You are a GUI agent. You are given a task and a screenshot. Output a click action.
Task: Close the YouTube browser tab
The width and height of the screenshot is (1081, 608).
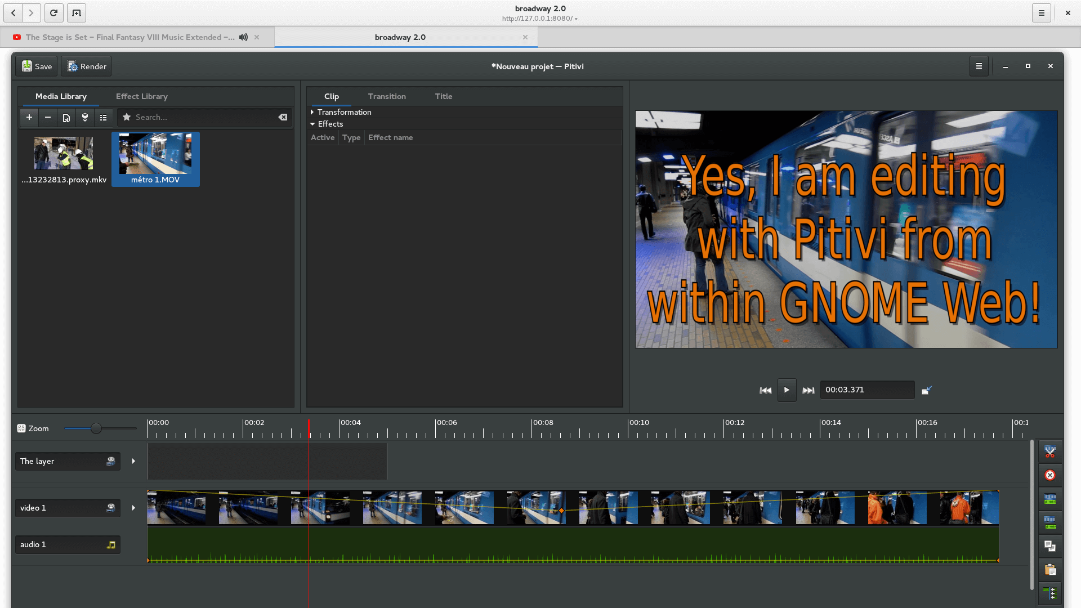[x=257, y=37]
